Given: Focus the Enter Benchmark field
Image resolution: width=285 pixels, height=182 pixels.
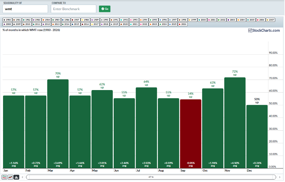Looking at the screenshot, I should coord(74,9).
